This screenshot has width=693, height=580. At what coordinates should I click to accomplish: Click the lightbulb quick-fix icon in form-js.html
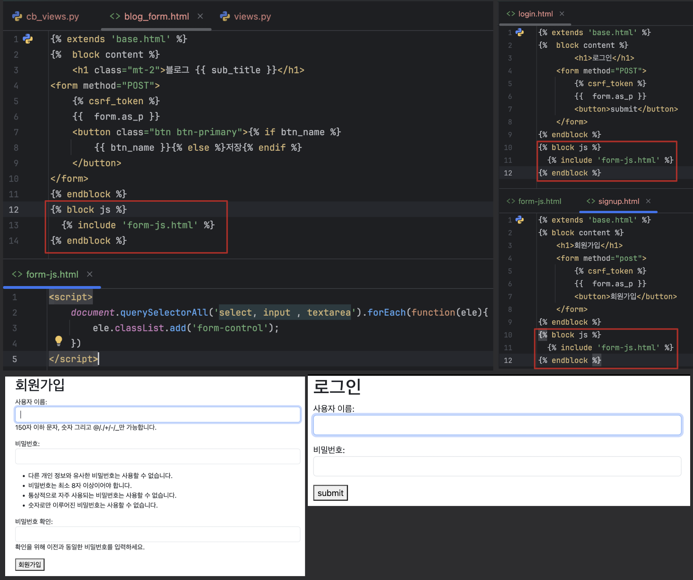[x=58, y=340]
